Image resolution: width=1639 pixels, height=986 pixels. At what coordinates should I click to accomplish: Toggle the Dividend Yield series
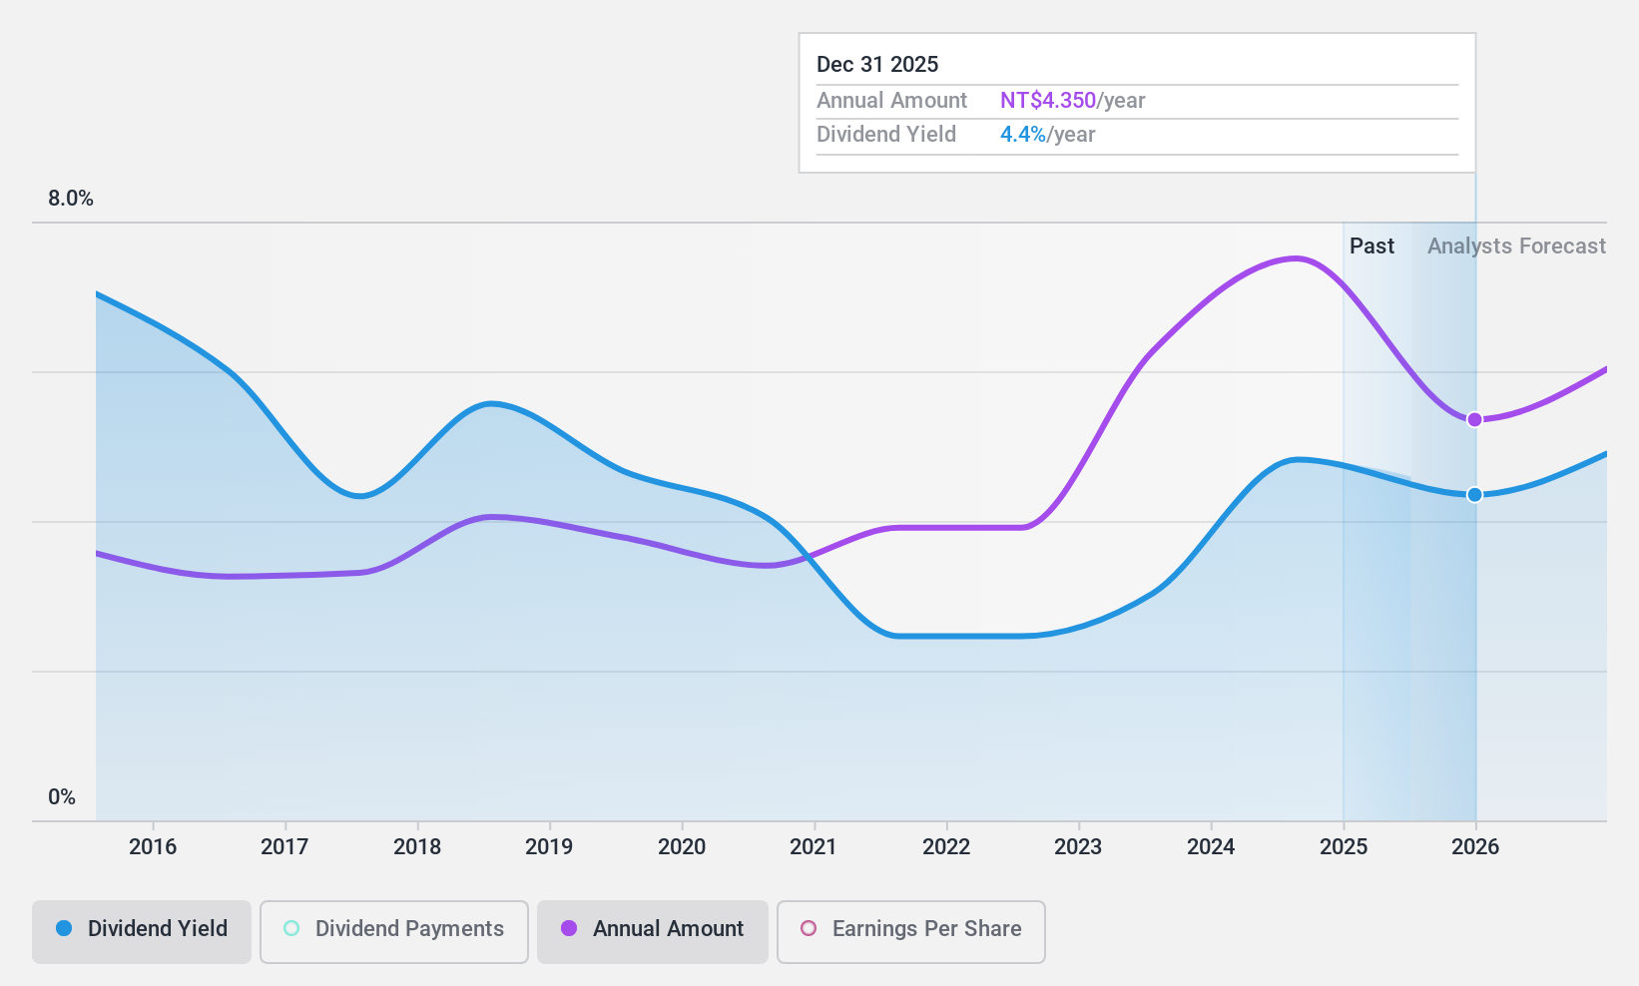coord(142,932)
